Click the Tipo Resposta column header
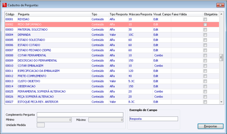Image resolution: width=227 pixels, height=134 pixels. tap(119, 14)
